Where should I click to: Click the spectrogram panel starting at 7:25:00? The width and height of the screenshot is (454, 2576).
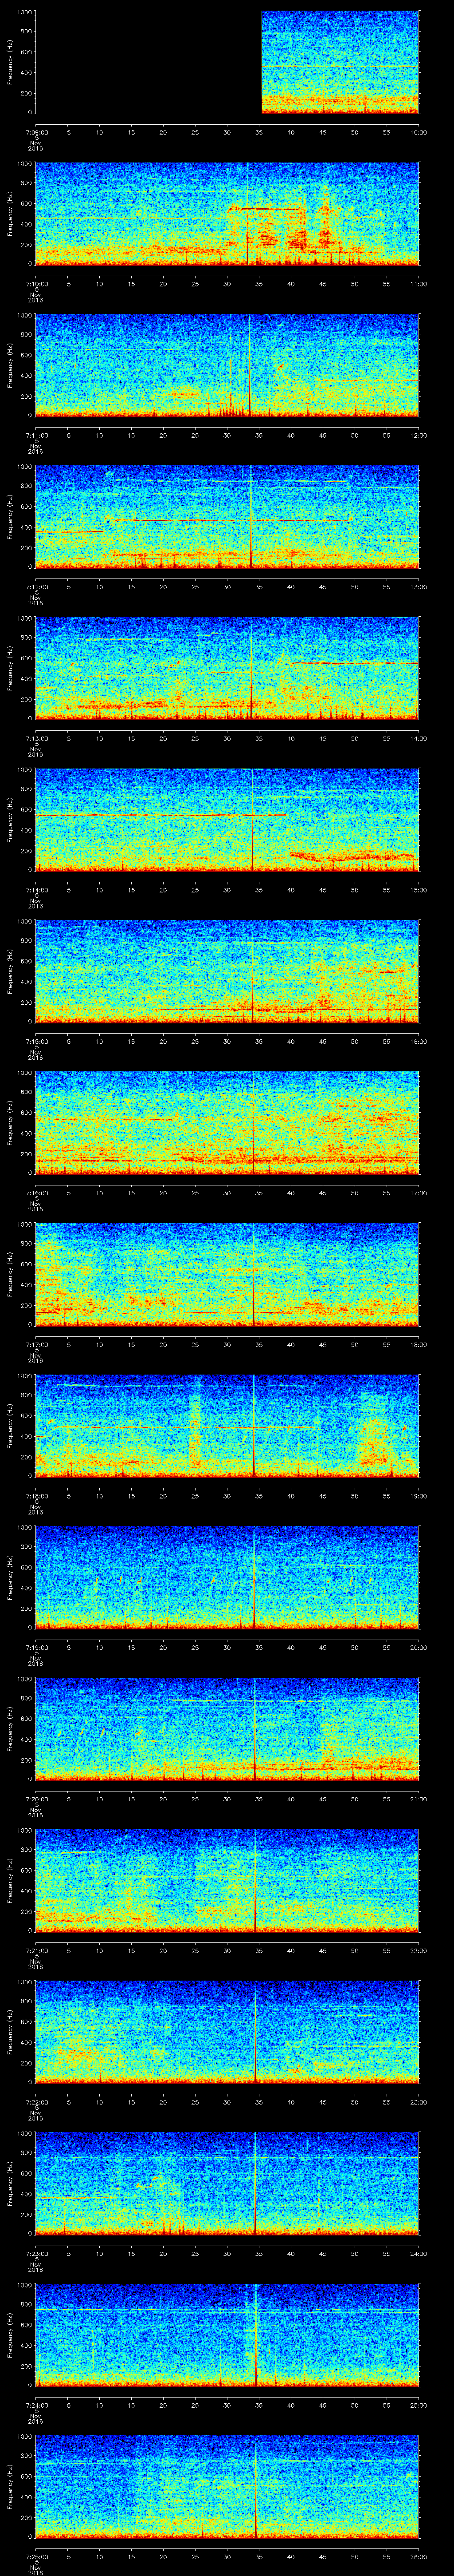[227, 2486]
